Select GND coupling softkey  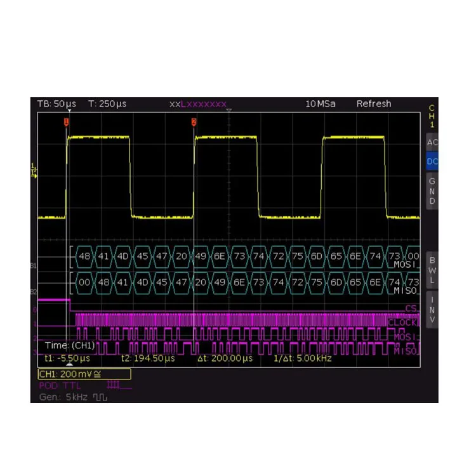[432, 191]
